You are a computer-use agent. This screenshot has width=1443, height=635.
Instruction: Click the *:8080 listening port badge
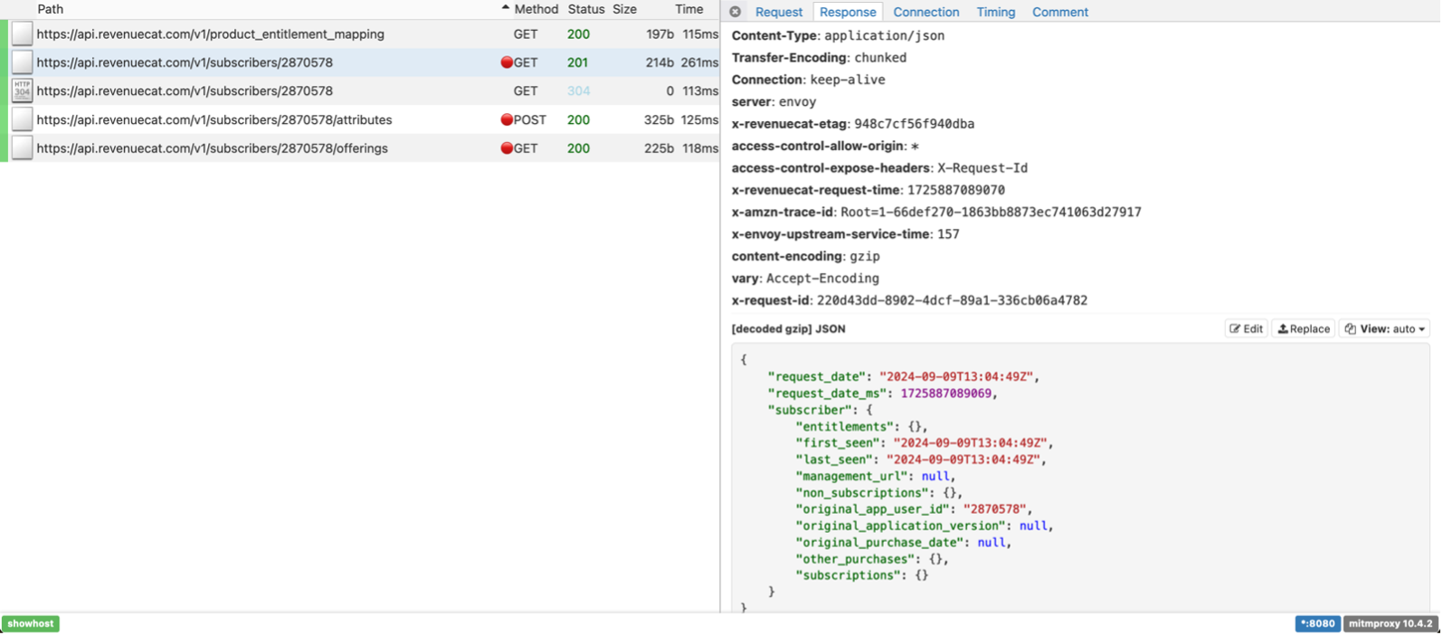(1317, 623)
